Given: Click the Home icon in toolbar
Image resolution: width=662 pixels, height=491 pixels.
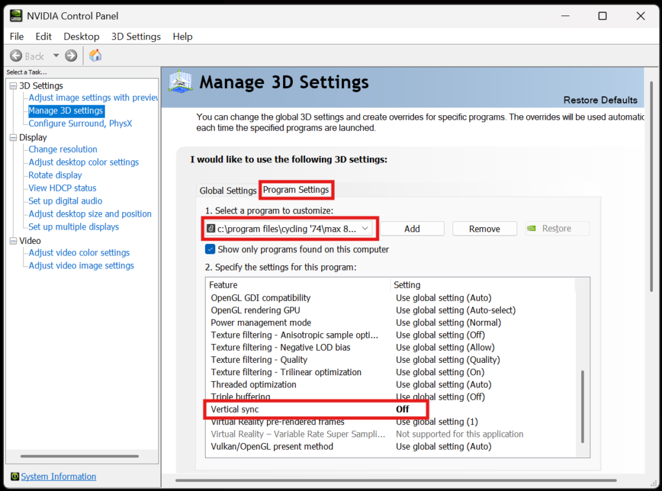Looking at the screenshot, I should (x=95, y=56).
